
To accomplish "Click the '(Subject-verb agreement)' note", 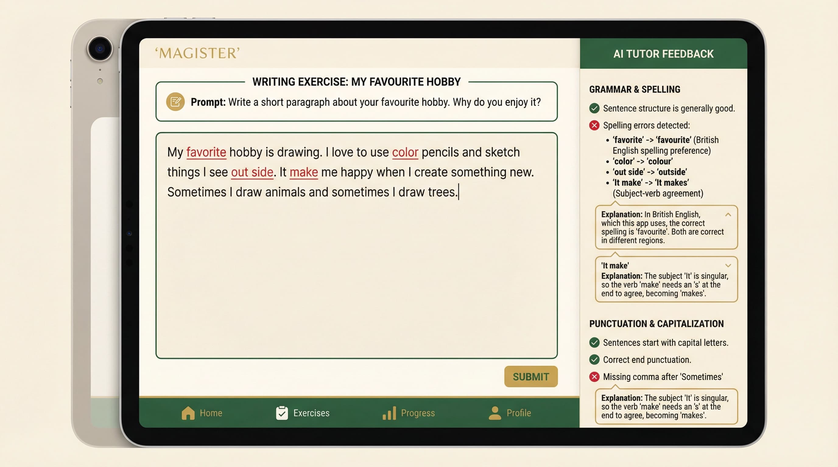I will 658,194.
